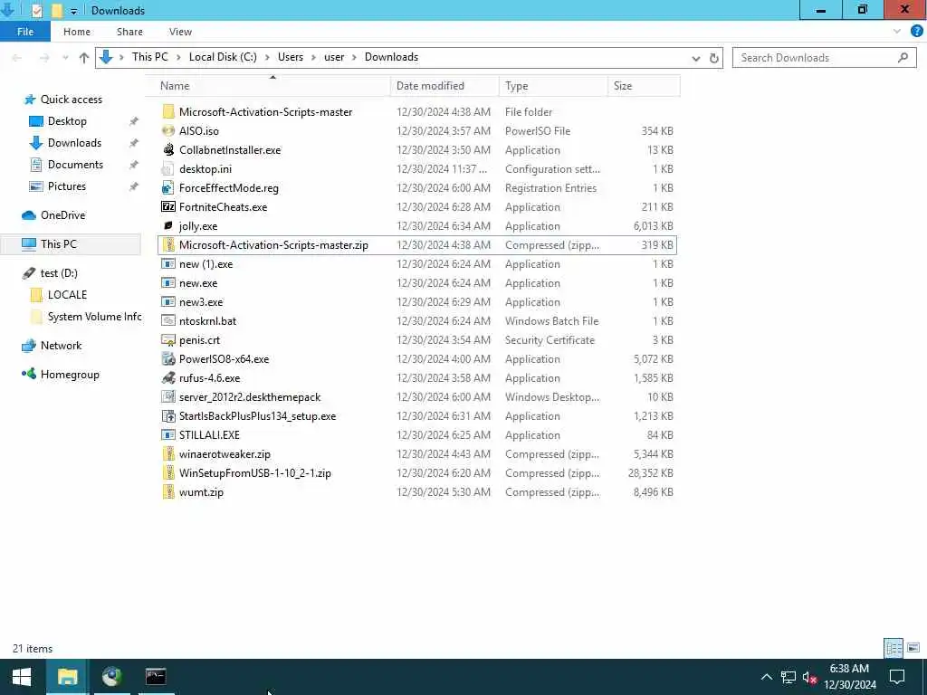Open Homegroup in navigation pane

(x=70, y=375)
